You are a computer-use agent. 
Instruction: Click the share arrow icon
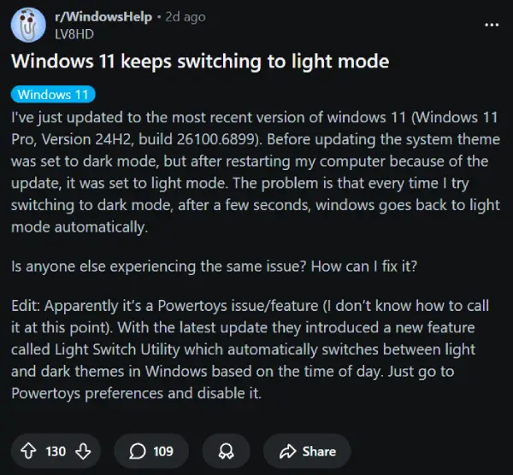[x=286, y=451]
